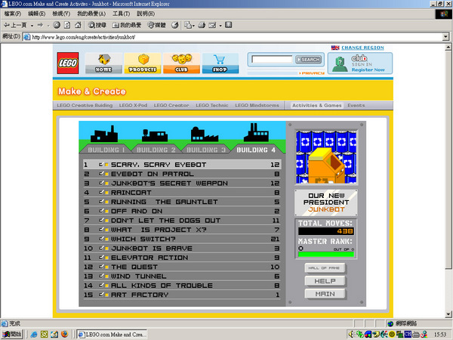Click the MAIN button

pyautogui.click(x=325, y=294)
